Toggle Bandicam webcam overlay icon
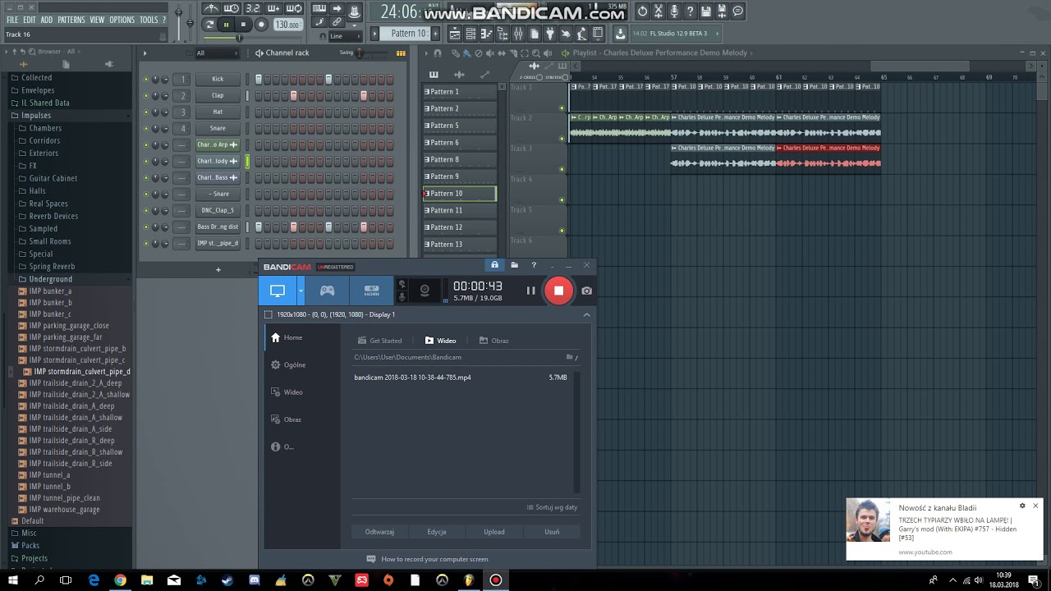The image size is (1051, 591). coord(425,290)
